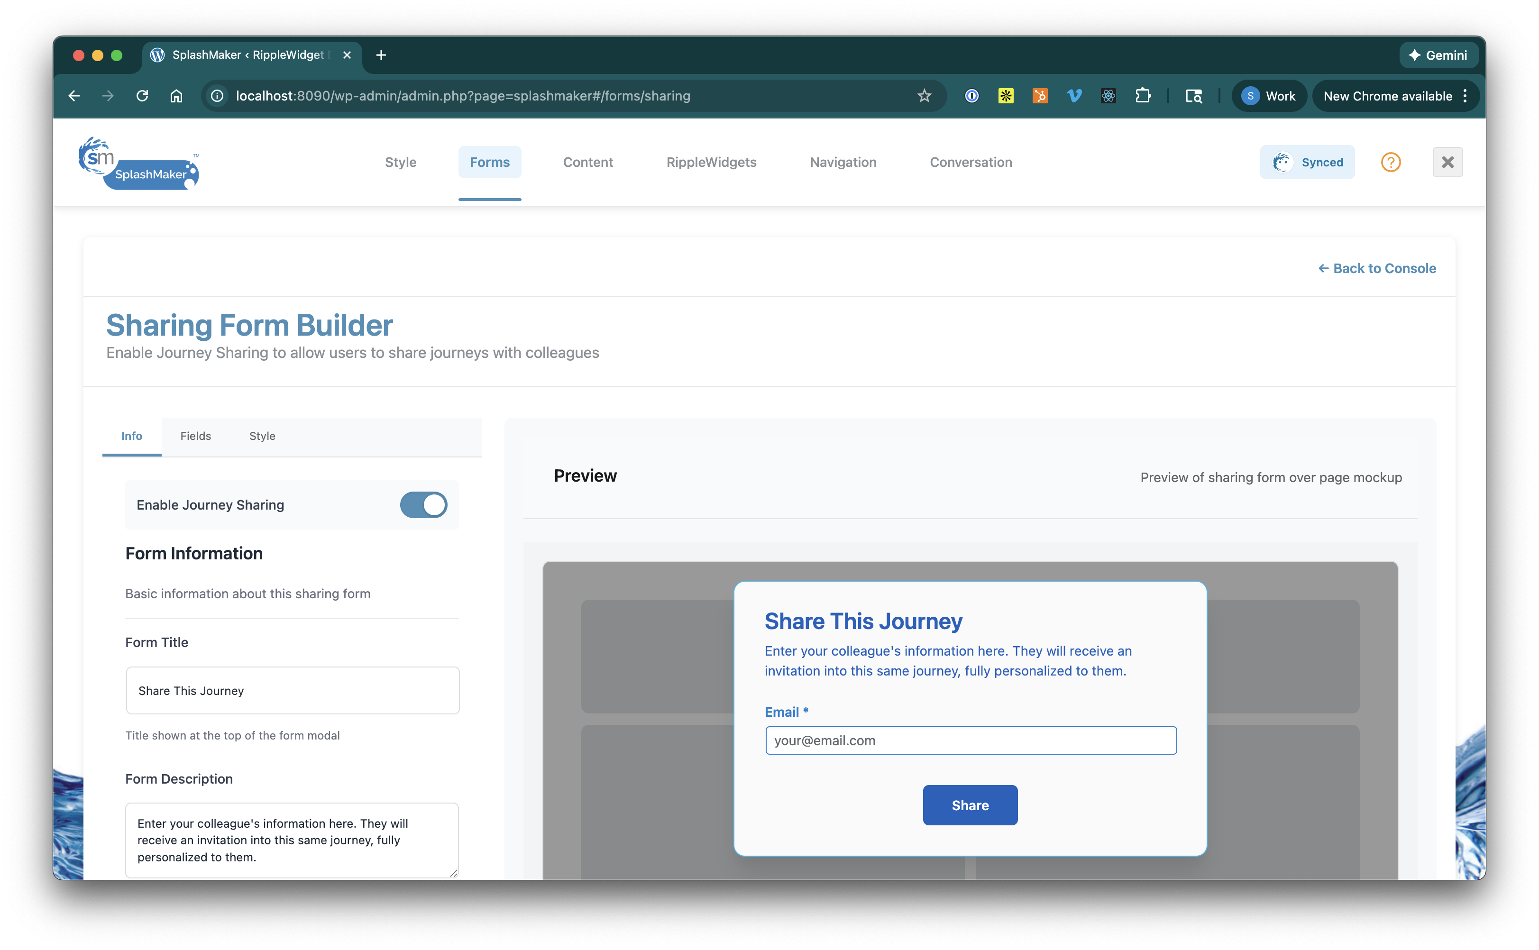This screenshot has height=950, width=1539.
Task: Click the HubSpot extension icon
Action: point(1040,96)
